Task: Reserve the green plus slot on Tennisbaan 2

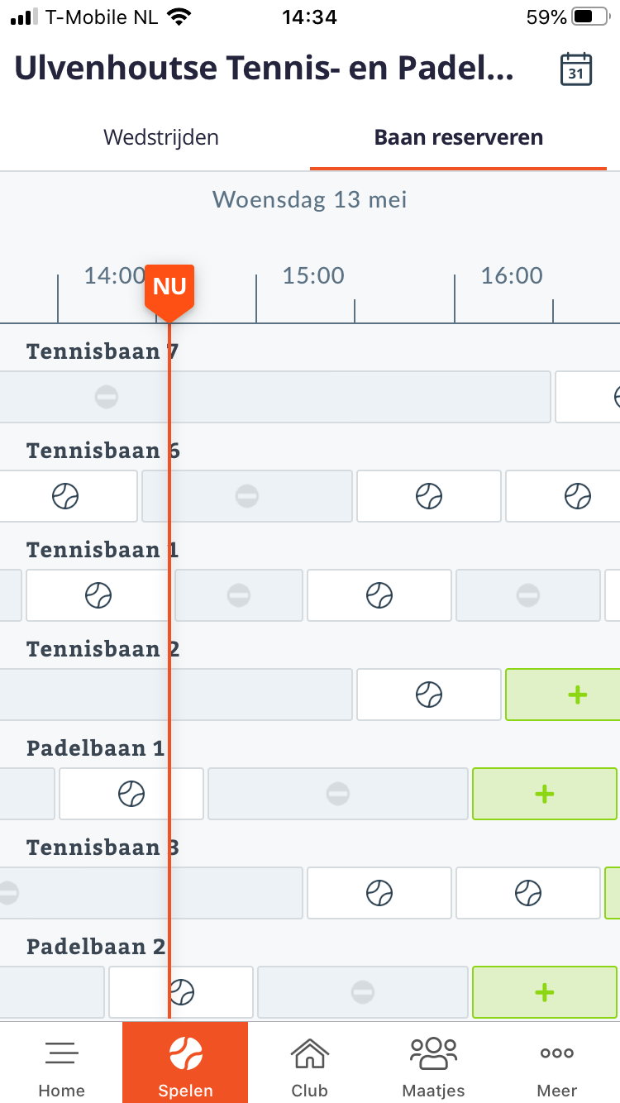Action: coord(562,695)
